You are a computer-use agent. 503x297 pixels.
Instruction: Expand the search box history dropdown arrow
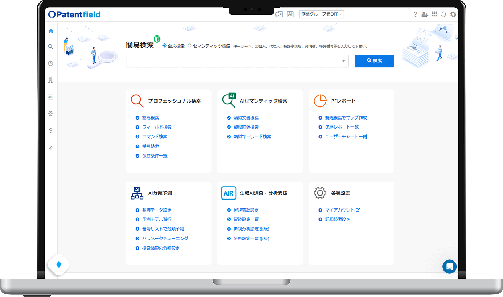pyautogui.click(x=343, y=61)
